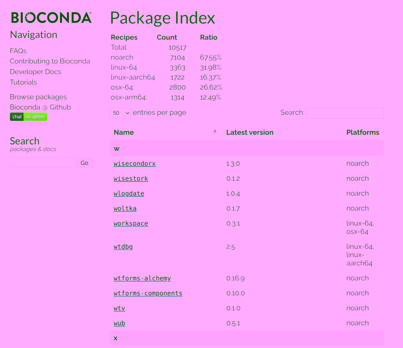Go to Contributing to Bioconda
This screenshot has height=348, width=403.
[50, 61]
